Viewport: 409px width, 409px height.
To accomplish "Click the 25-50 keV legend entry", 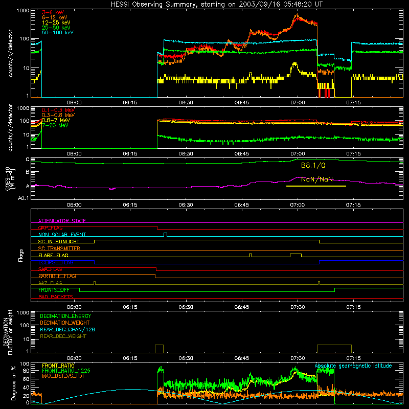I will [x=56, y=28].
